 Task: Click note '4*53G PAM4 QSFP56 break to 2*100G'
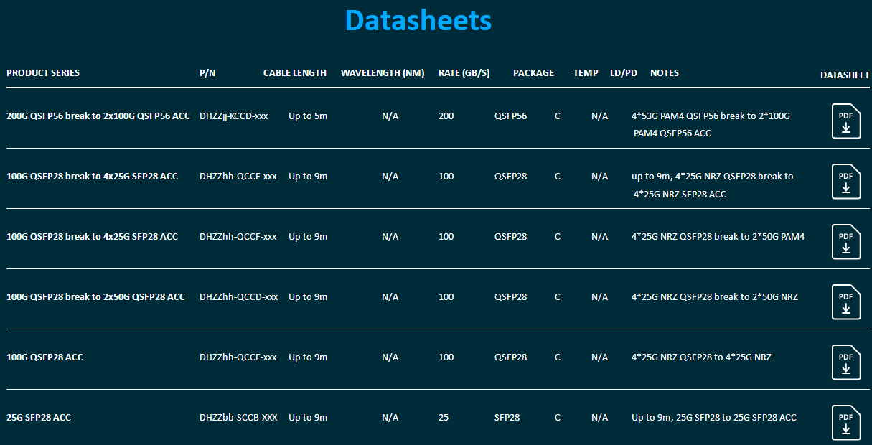pyautogui.click(x=711, y=116)
